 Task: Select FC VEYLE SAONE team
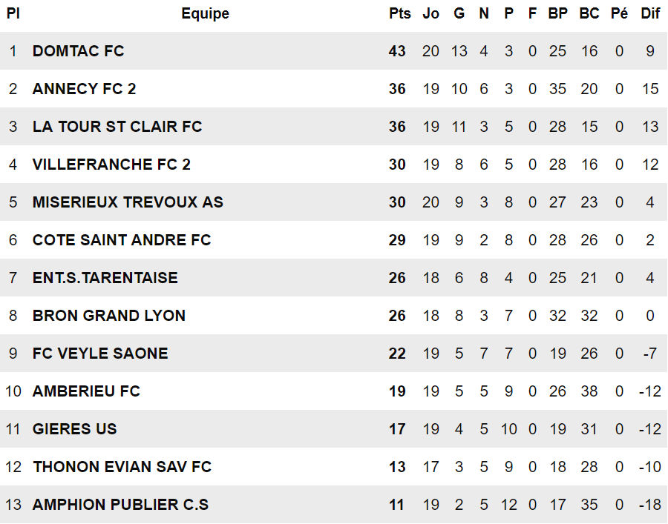(x=100, y=354)
